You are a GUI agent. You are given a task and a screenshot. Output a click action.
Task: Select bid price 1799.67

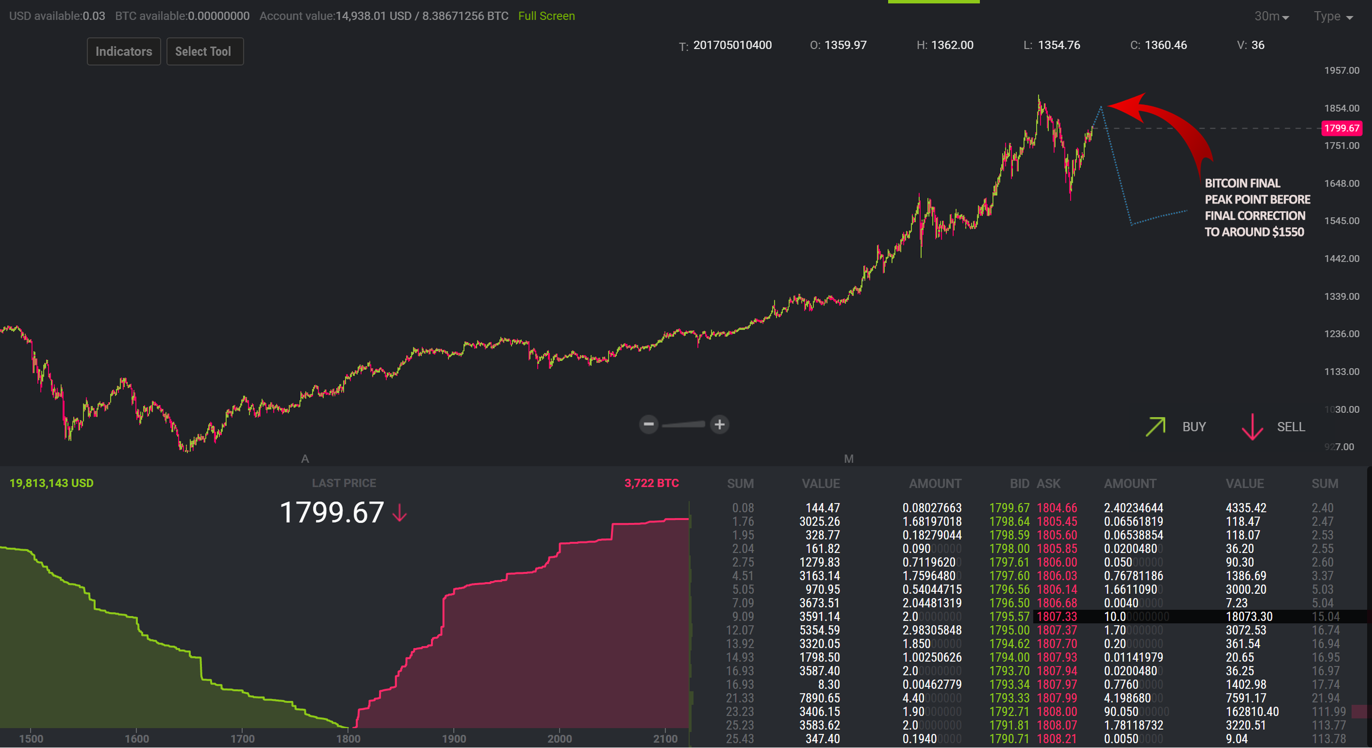click(1009, 508)
